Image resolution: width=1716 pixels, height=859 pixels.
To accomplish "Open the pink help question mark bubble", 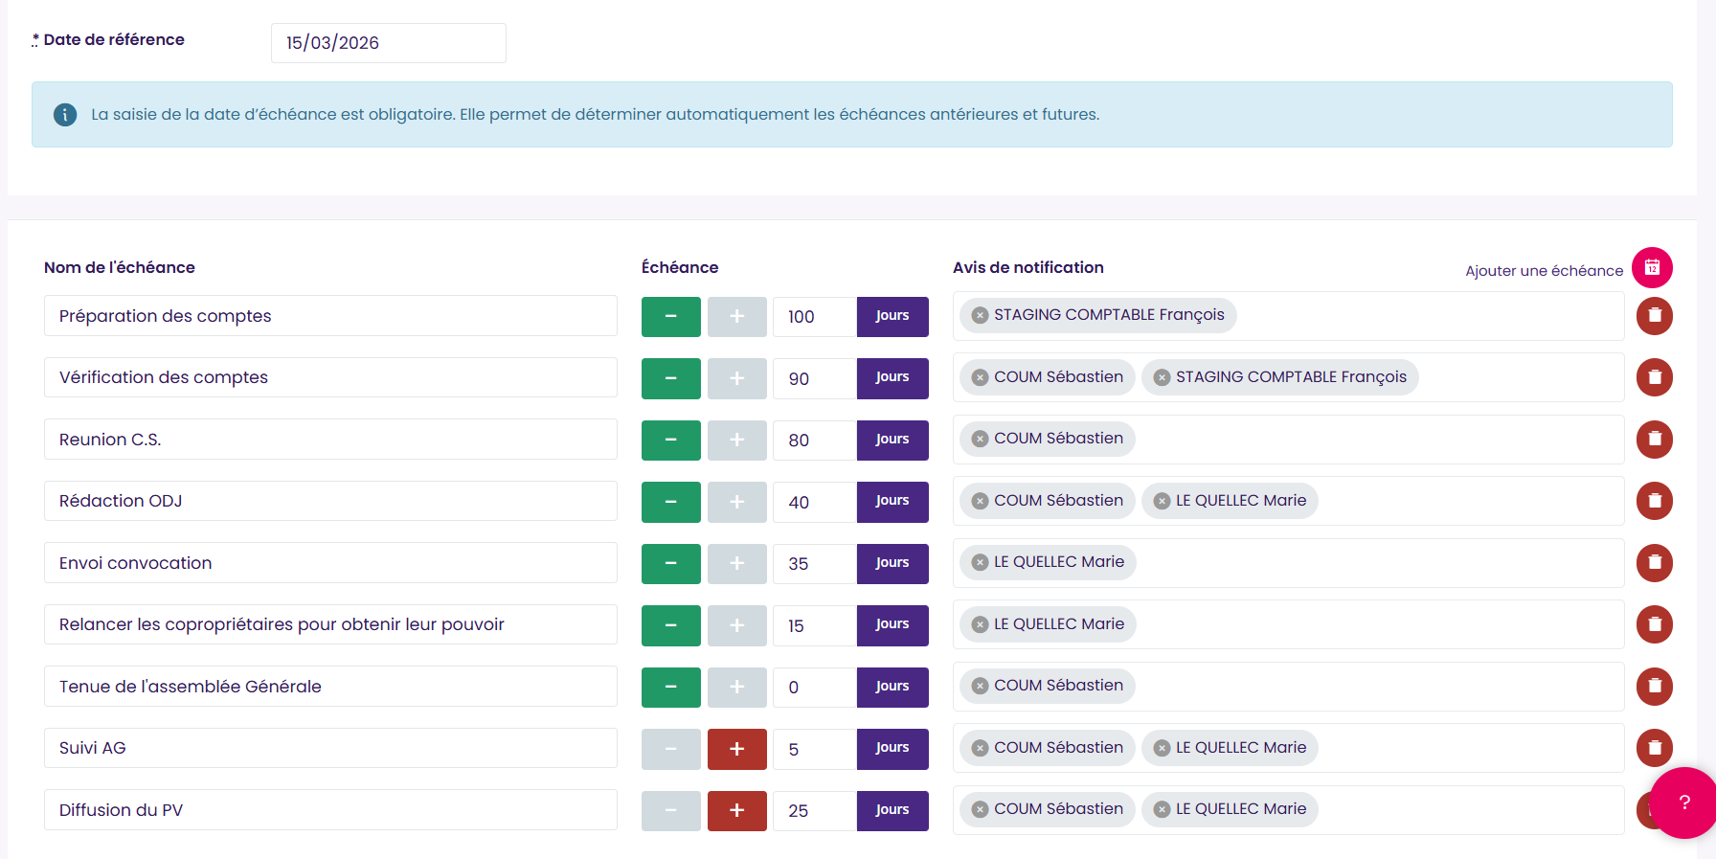I will [x=1684, y=802].
